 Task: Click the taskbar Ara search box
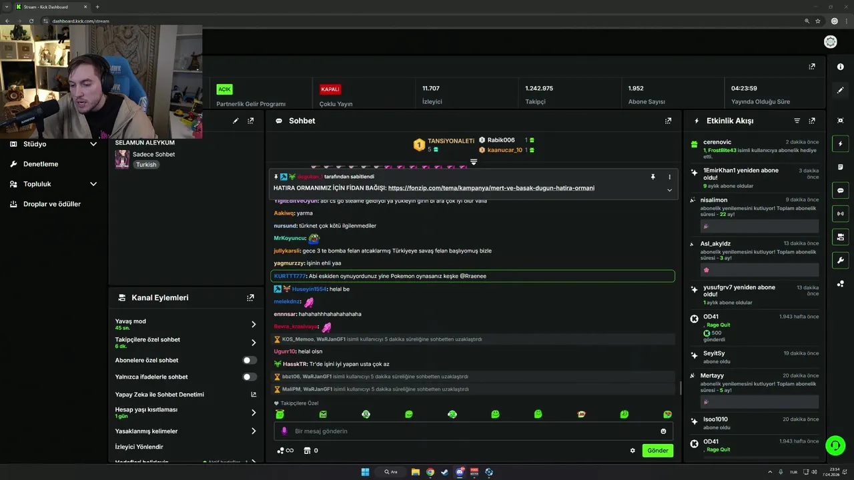[x=392, y=472]
